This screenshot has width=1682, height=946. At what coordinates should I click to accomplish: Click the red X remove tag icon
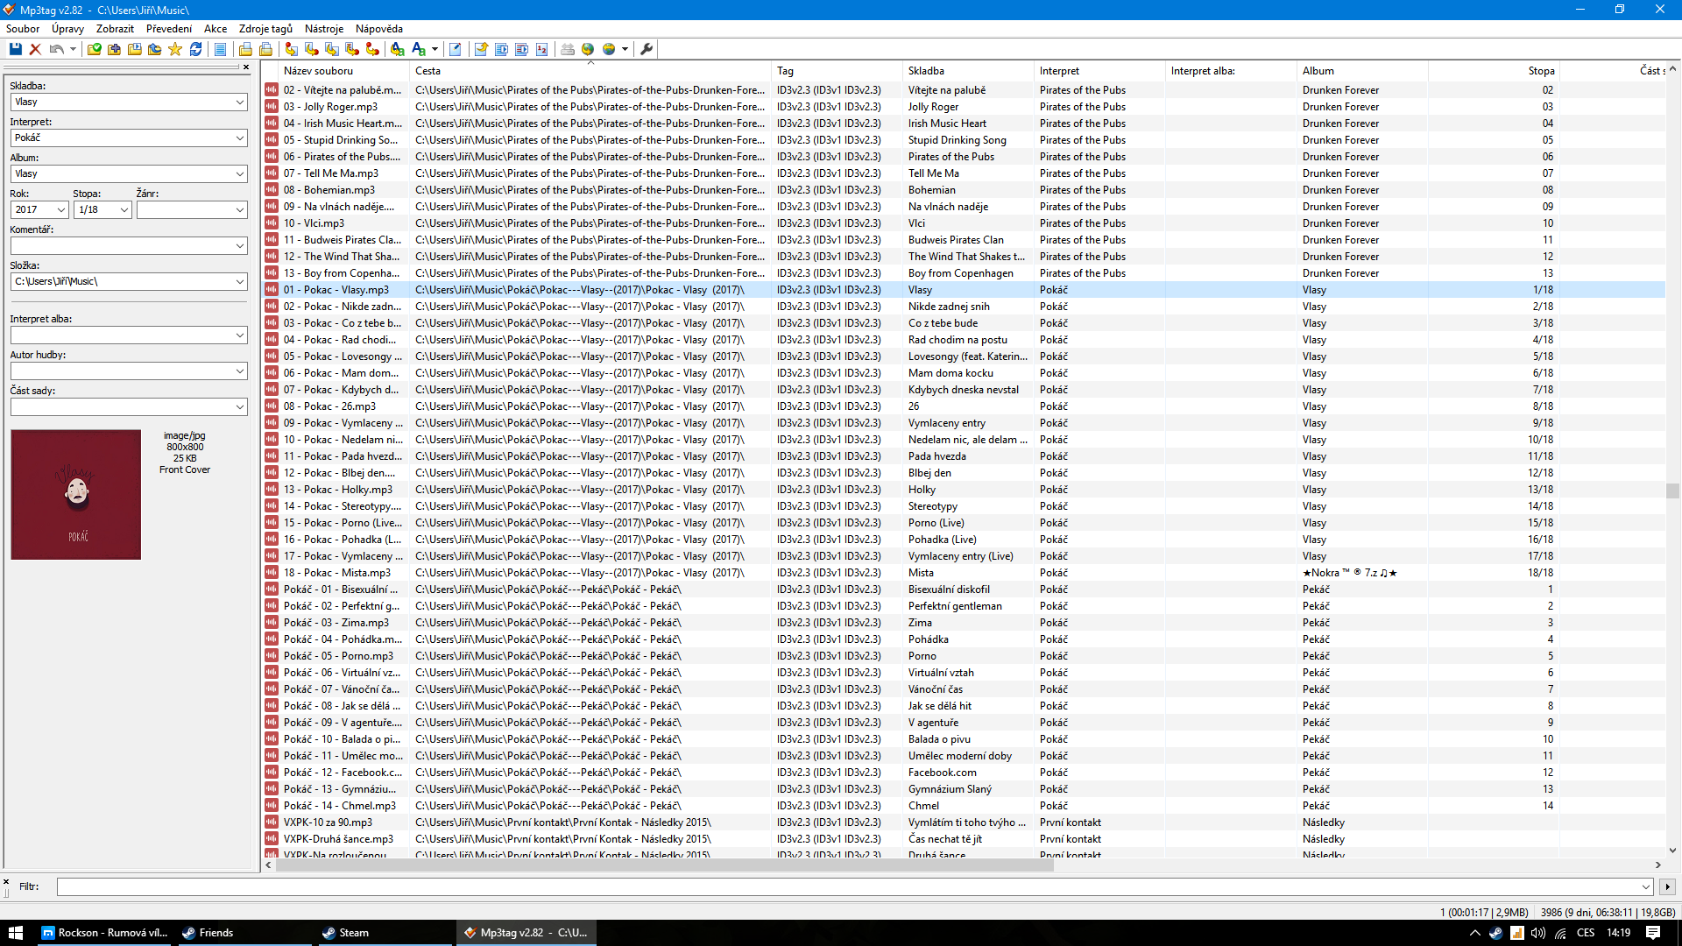click(36, 49)
